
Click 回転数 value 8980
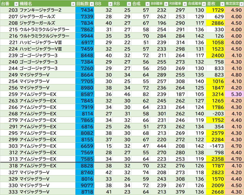(x=85, y=88)
